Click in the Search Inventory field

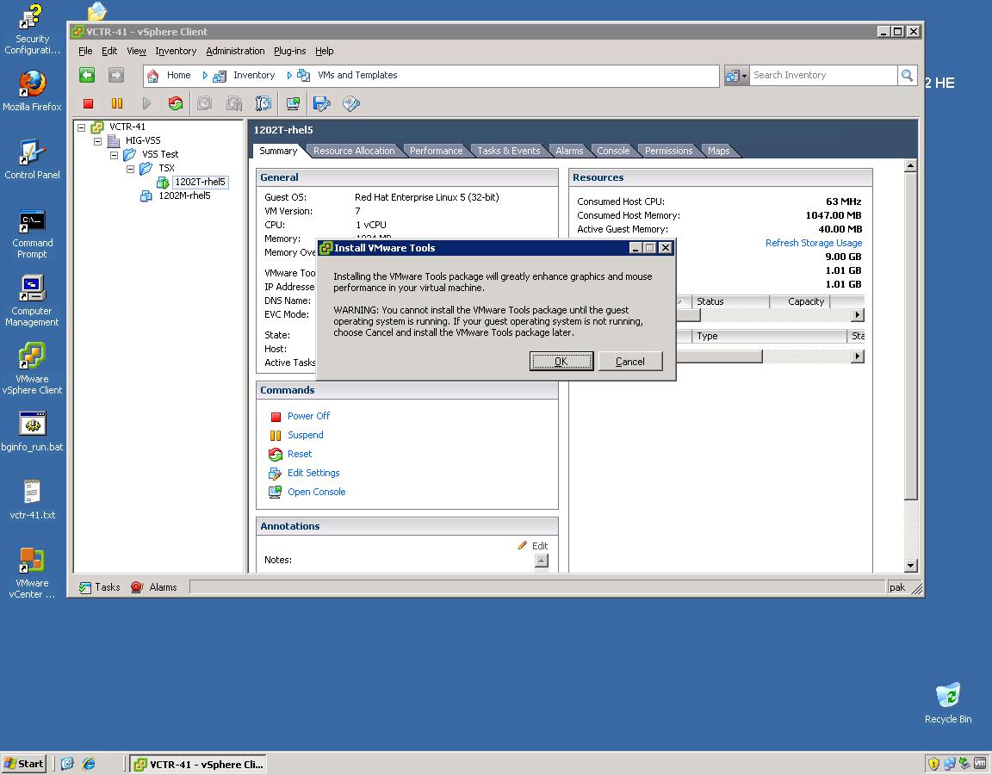point(823,75)
